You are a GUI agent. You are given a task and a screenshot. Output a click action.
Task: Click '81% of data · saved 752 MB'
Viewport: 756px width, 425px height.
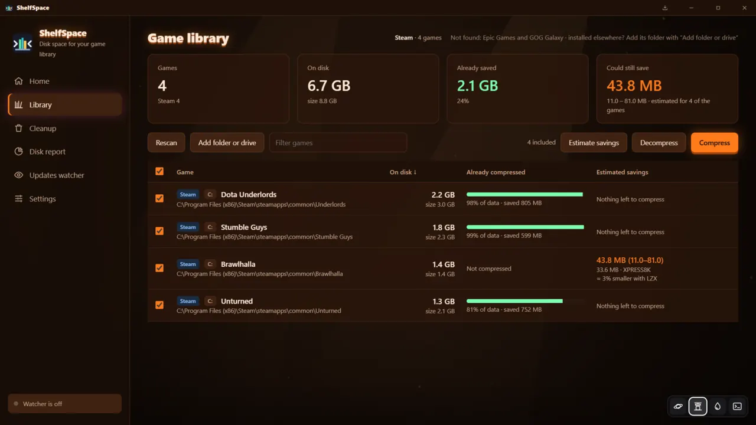(504, 309)
